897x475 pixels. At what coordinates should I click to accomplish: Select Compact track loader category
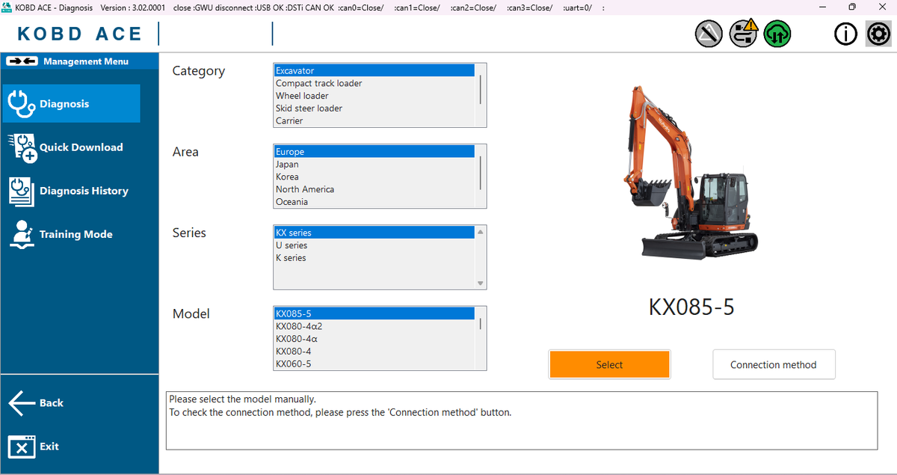pos(374,83)
